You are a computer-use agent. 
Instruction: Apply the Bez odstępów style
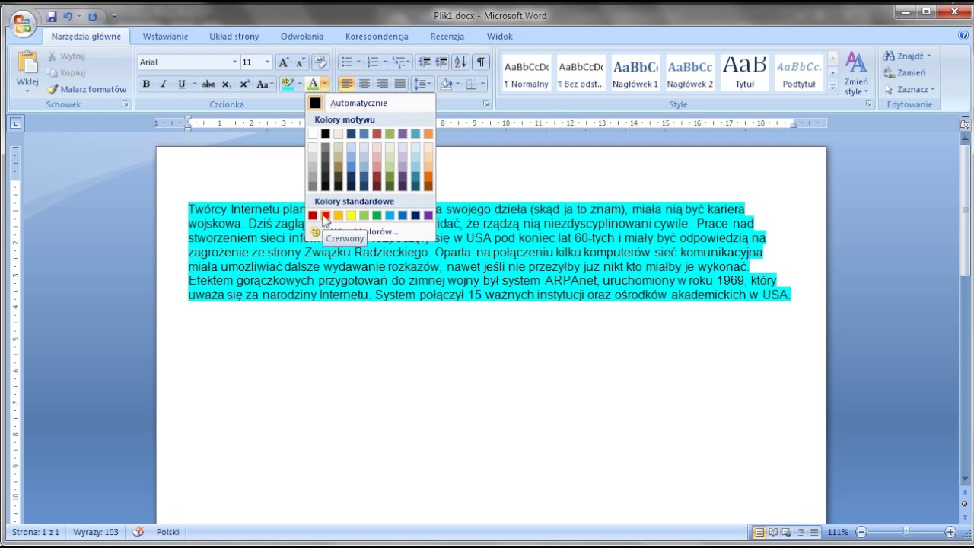[581, 72]
